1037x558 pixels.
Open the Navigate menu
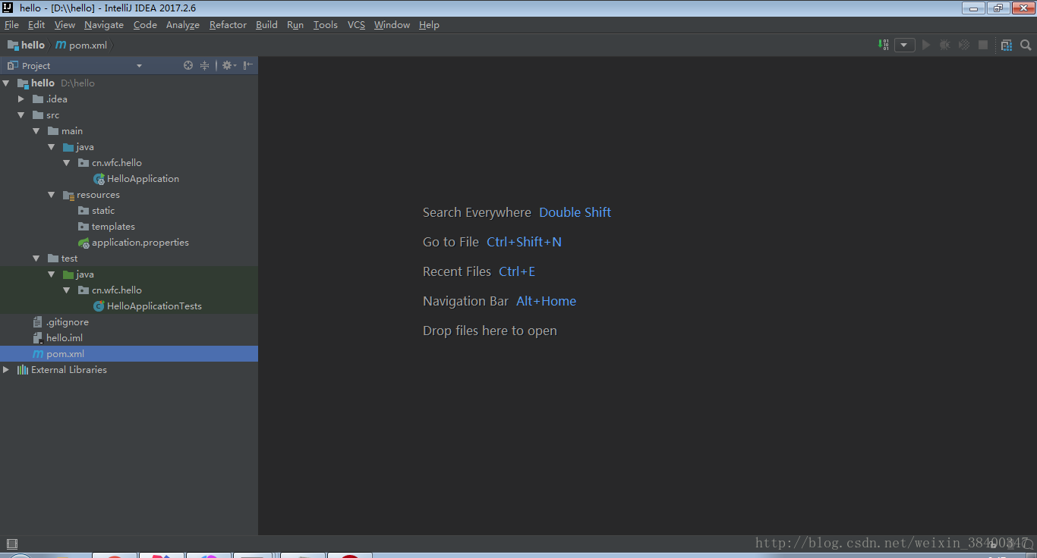pyautogui.click(x=104, y=25)
